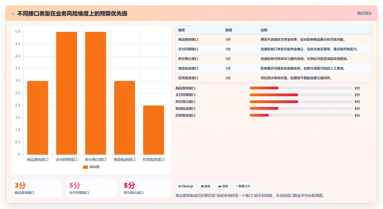Screen dimensions: 383x209
Task: Click the 物流轨迹接口 bar in the chart
Action: 125,118
